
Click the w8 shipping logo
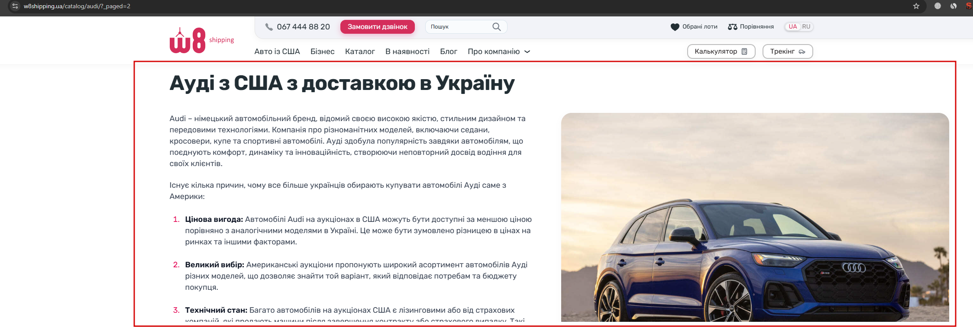pos(202,41)
